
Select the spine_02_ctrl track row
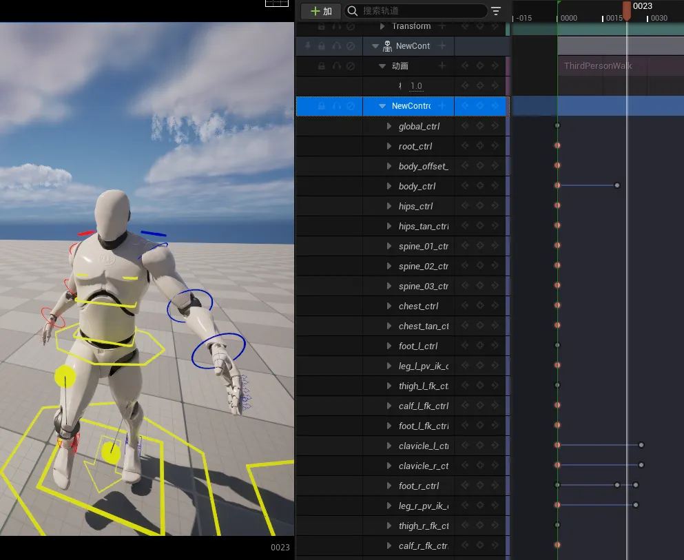[423, 266]
